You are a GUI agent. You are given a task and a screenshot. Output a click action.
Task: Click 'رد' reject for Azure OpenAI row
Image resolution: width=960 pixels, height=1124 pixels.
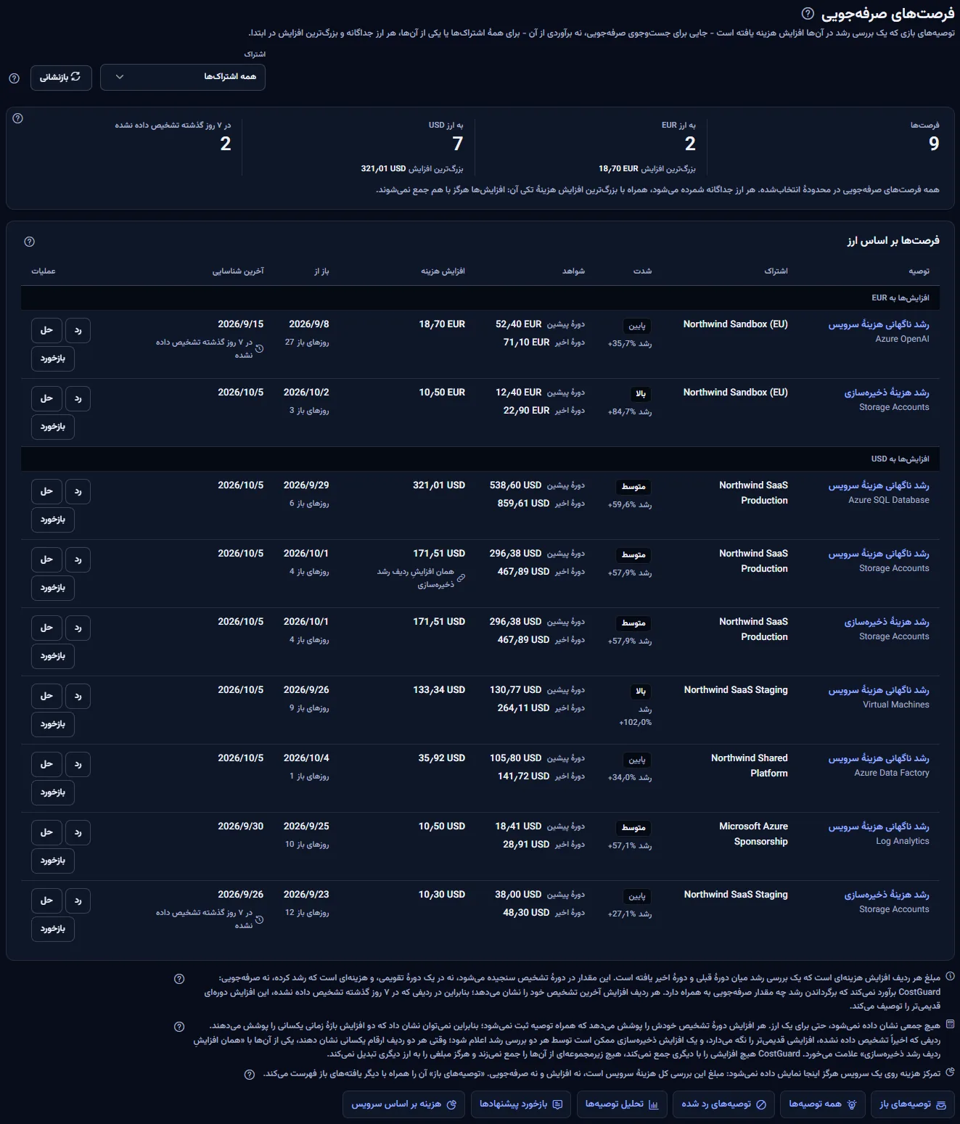pyautogui.click(x=78, y=330)
